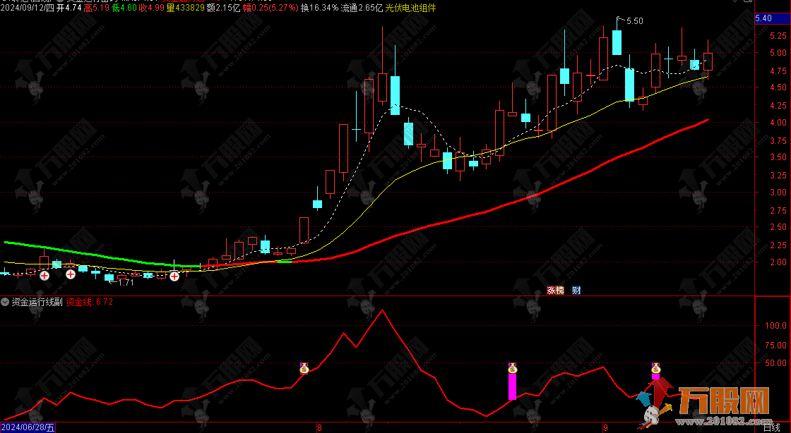Click the float value 流通2.65亿
Viewport: 791px width, 433px height.
(x=362, y=8)
